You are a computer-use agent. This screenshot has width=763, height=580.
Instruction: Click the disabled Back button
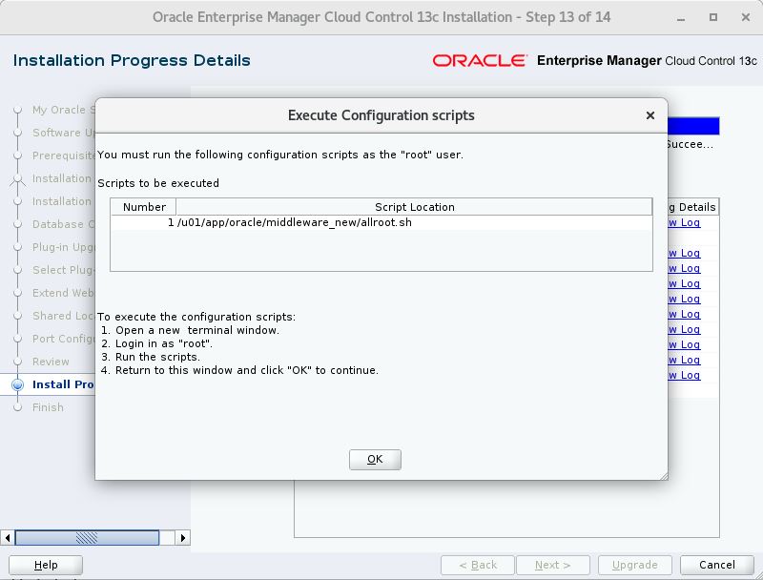[x=478, y=565]
